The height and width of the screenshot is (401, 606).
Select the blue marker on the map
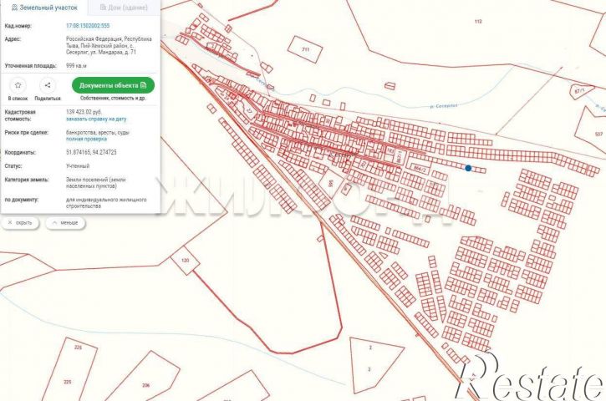pyautogui.click(x=468, y=168)
